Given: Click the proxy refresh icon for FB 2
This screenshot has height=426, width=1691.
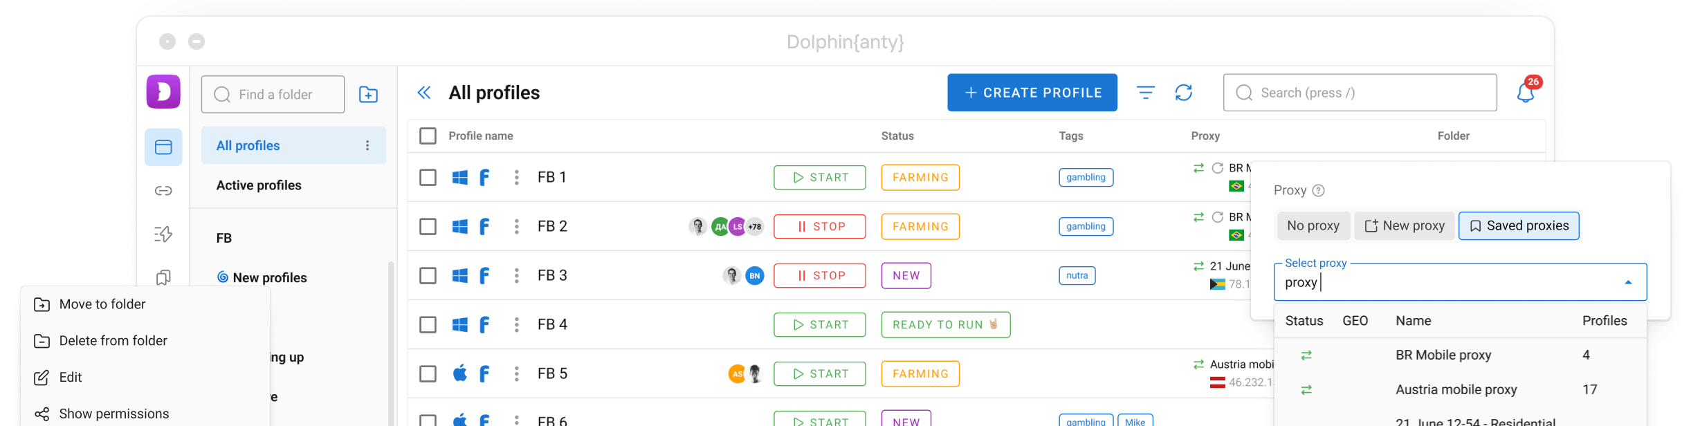Looking at the screenshot, I should [x=1218, y=217].
